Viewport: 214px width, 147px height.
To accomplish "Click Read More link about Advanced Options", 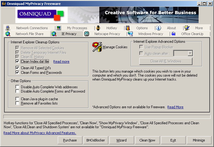I will [175, 107].
